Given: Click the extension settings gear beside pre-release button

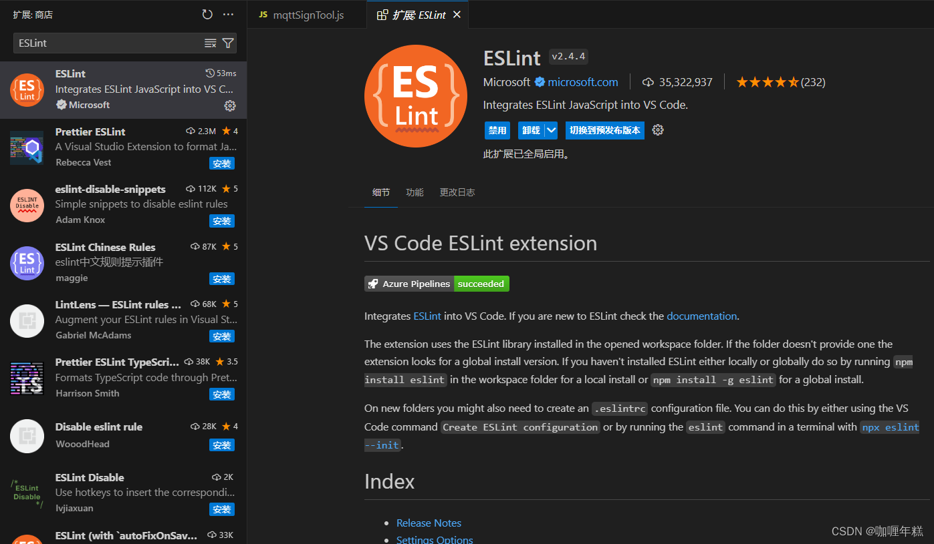Looking at the screenshot, I should pos(658,130).
